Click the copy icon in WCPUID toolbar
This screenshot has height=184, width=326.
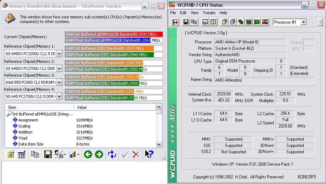194,22
